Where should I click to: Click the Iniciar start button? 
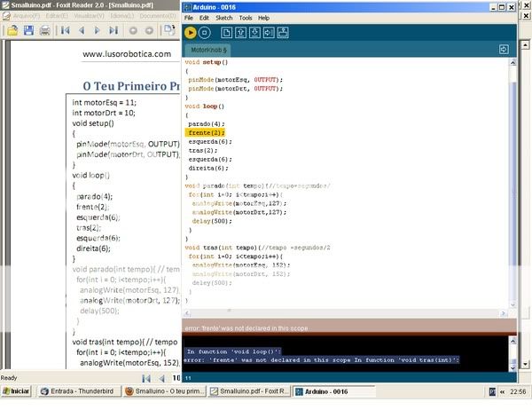click(x=16, y=391)
